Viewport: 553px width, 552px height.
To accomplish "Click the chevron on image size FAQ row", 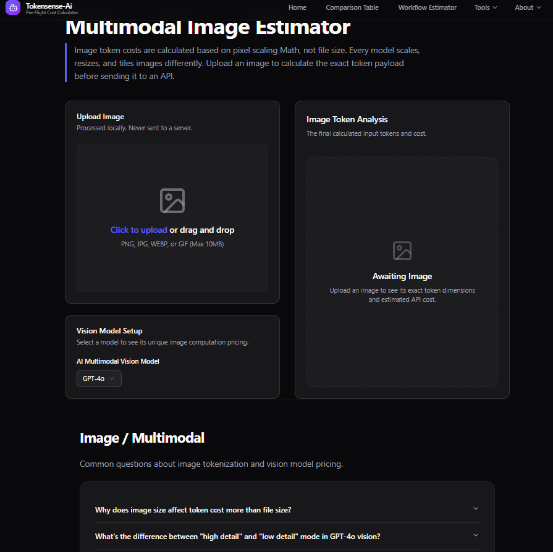I will 475,509.
